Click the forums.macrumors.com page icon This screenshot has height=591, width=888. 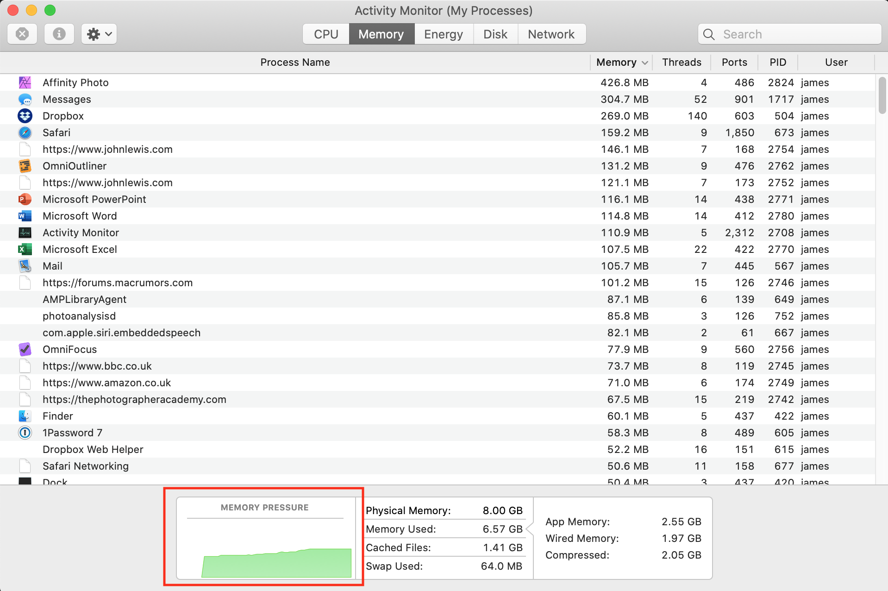tap(25, 283)
